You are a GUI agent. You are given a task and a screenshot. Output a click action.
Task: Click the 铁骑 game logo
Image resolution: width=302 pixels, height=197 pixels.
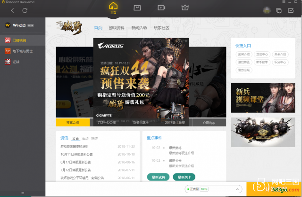click(x=69, y=27)
